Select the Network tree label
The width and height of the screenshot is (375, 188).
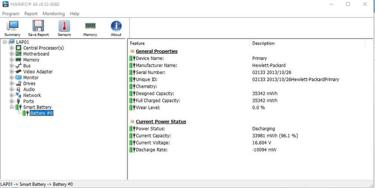32,95
